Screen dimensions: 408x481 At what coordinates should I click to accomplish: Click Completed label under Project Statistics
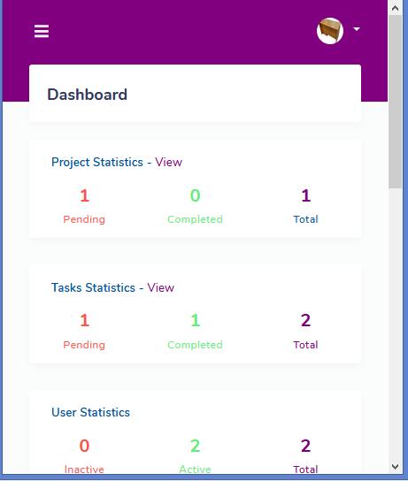[195, 219]
